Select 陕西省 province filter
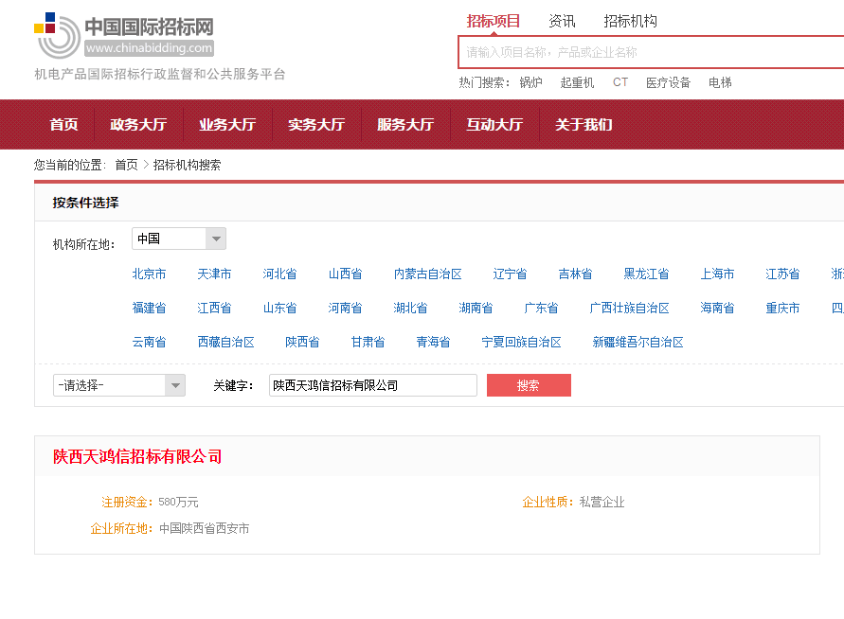The image size is (844, 619). point(301,342)
